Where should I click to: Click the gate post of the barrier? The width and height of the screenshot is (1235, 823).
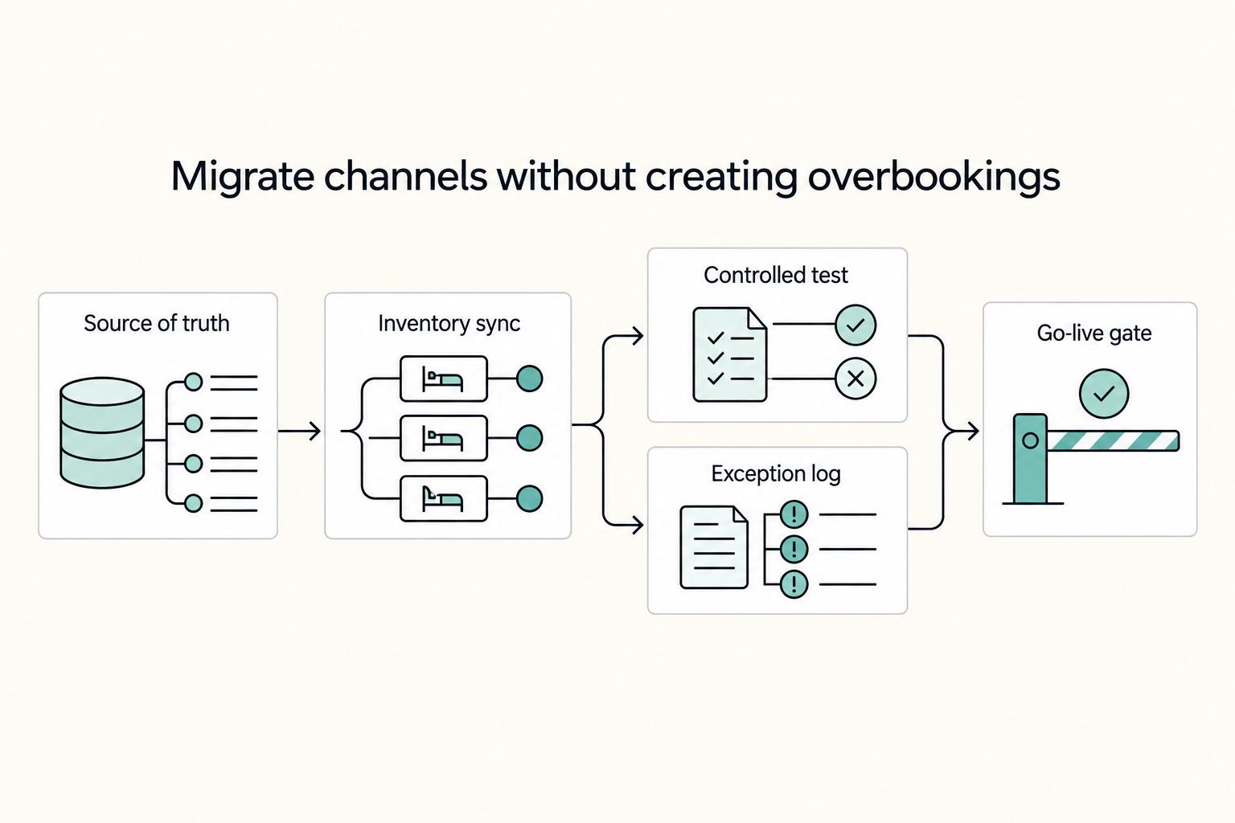coord(1030,459)
